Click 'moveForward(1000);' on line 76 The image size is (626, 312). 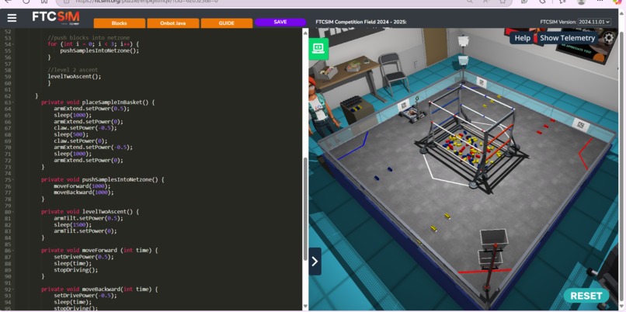point(82,186)
